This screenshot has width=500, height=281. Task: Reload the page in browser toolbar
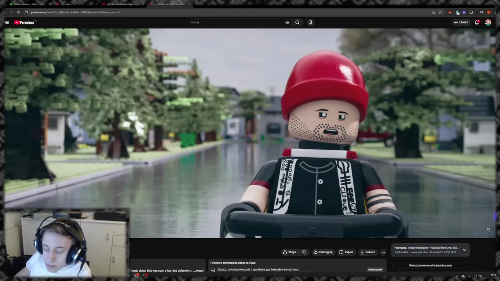pyautogui.click(x=18, y=12)
